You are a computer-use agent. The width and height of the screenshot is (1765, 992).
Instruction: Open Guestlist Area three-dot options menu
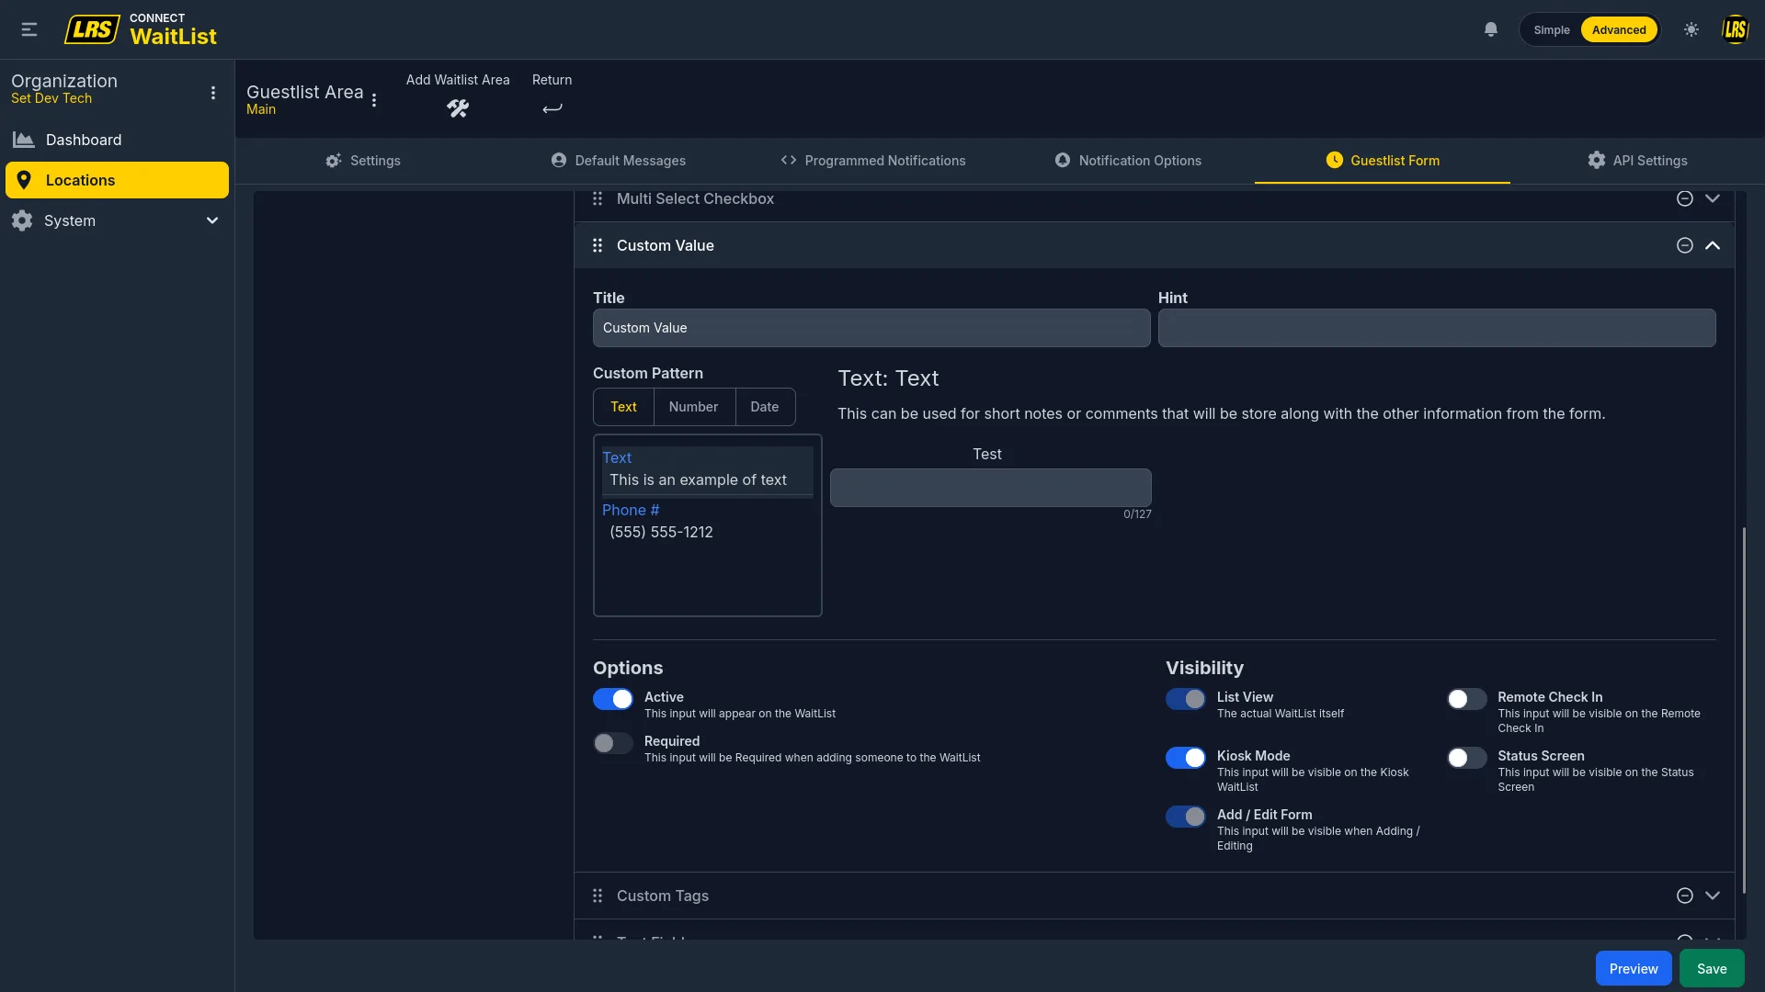pos(374,100)
